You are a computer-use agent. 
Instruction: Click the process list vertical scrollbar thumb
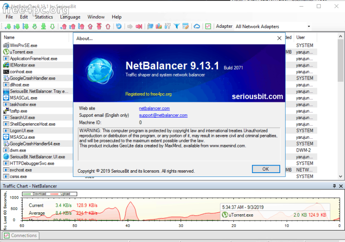[x=341, y=60]
